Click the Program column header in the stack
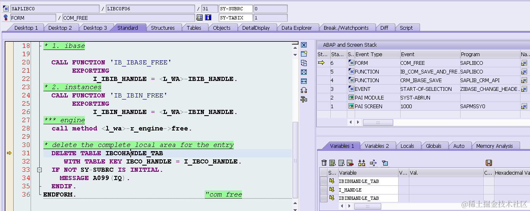Image resolution: width=530 pixels, height=211 pixels. click(490, 54)
